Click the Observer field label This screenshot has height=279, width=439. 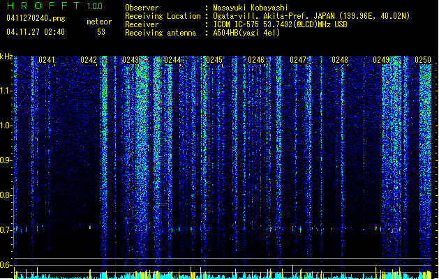coord(142,8)
